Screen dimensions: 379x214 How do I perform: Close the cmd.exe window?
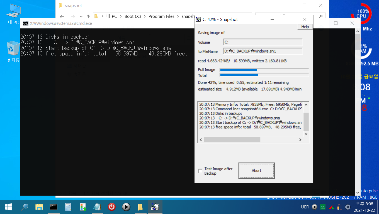pos(352,23)
